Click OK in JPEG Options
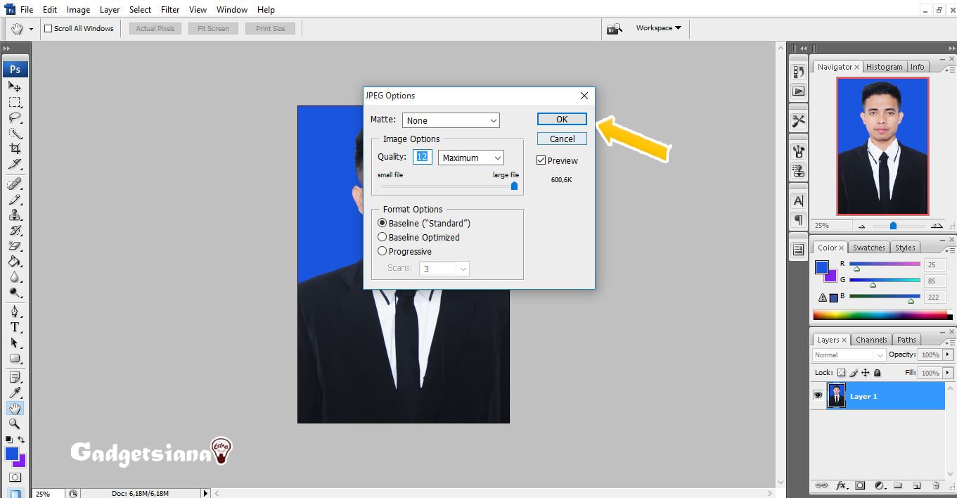This screenshot has width=957, height=498. coord(562,119)
